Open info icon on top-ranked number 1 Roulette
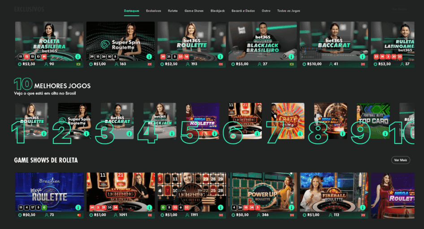This screenshot has width=424, height=229. coord(44,134)
